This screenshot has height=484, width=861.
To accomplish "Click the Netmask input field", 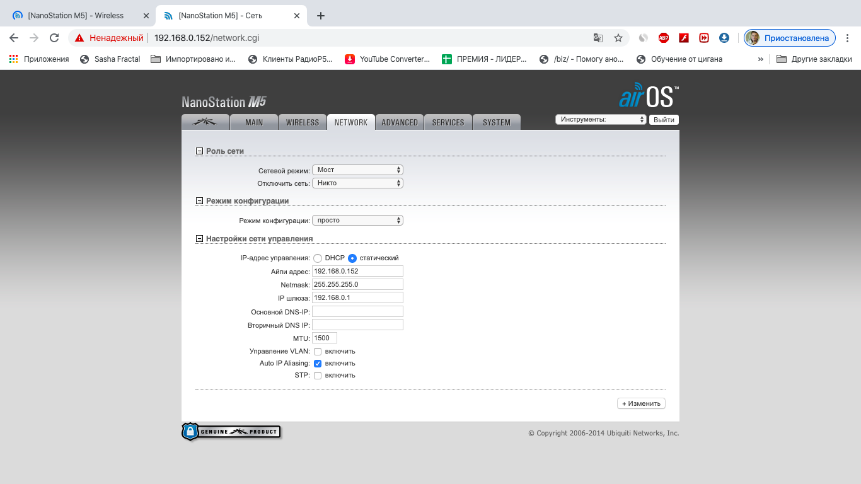I will pos(357,284).
